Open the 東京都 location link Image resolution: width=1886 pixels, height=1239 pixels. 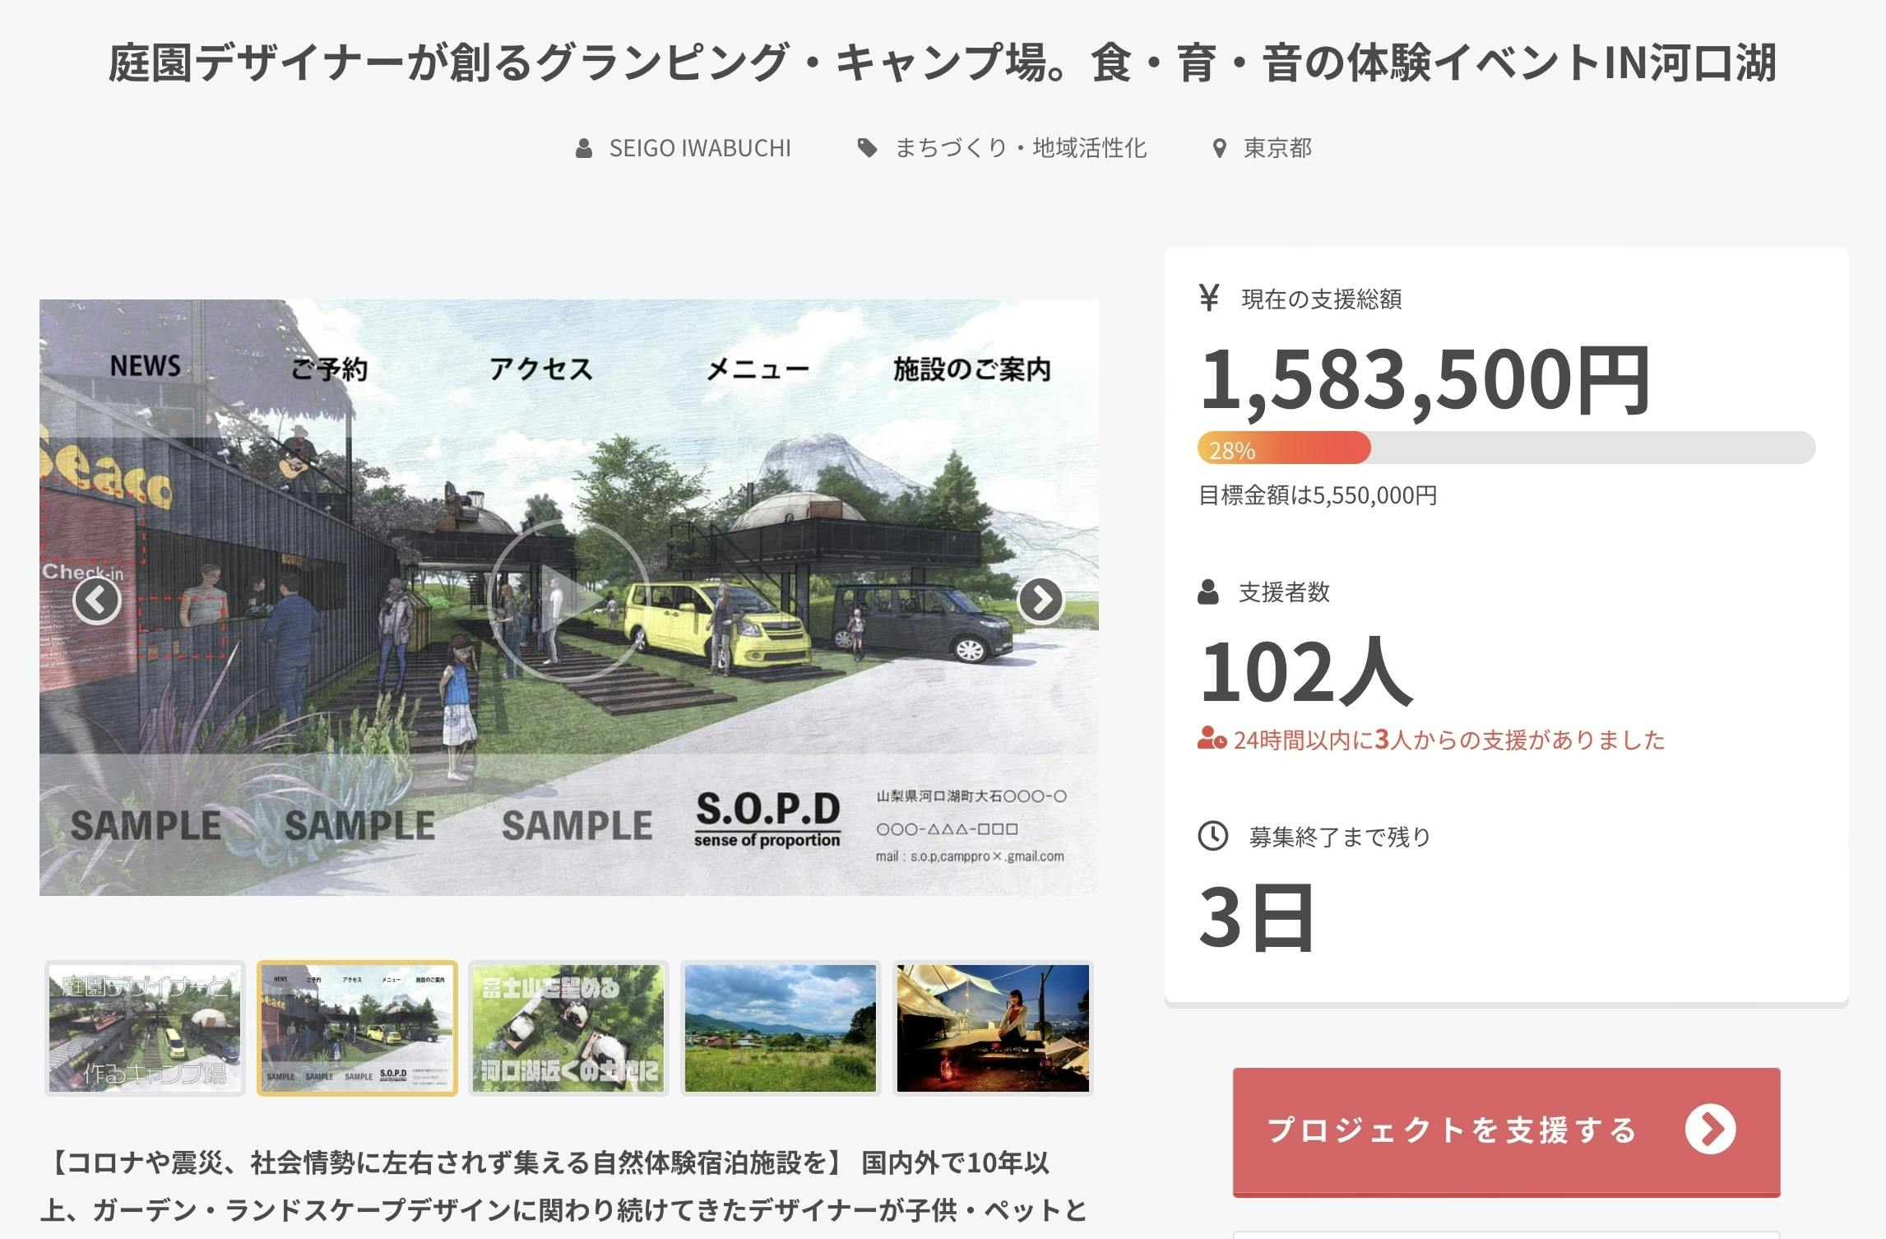point(1277,149)
